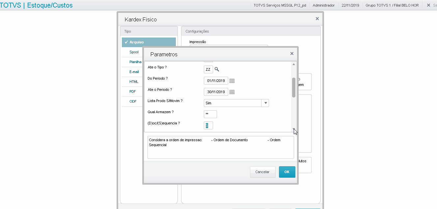
Task: Select the Planilha print type
Action: tap(135, 62)
